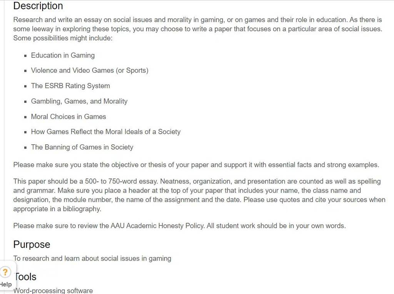This screenshot has height=294, width=394.
Task: Click Gambling, Games, and Morality item
Action: pyautogui.click(x=79, y=101)
